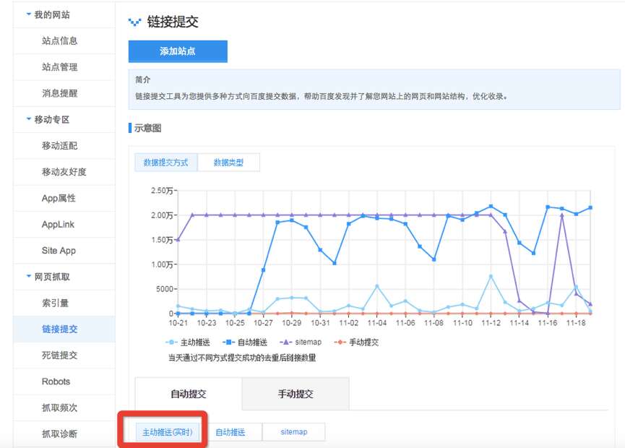The width and height of the screenshot is (625, 448).
Task: Click the 链接提交 title icon
Action: tap(134, 22)
